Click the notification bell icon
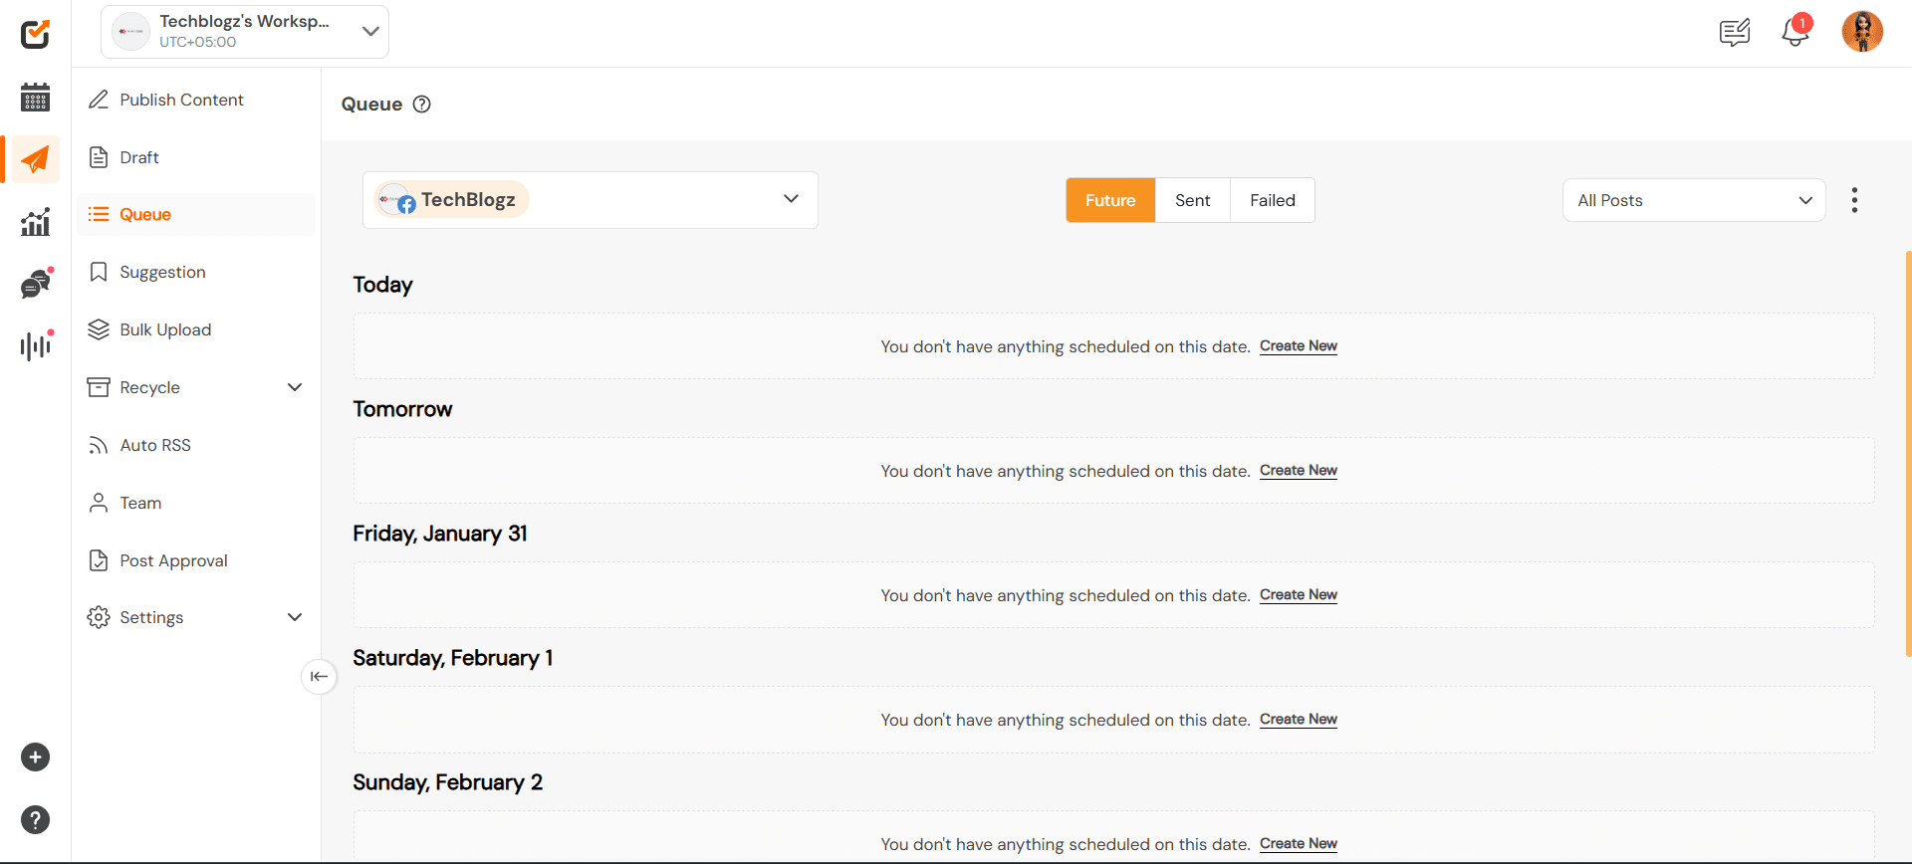This screenshot has width=1912, height=864. pos(1794,32)
